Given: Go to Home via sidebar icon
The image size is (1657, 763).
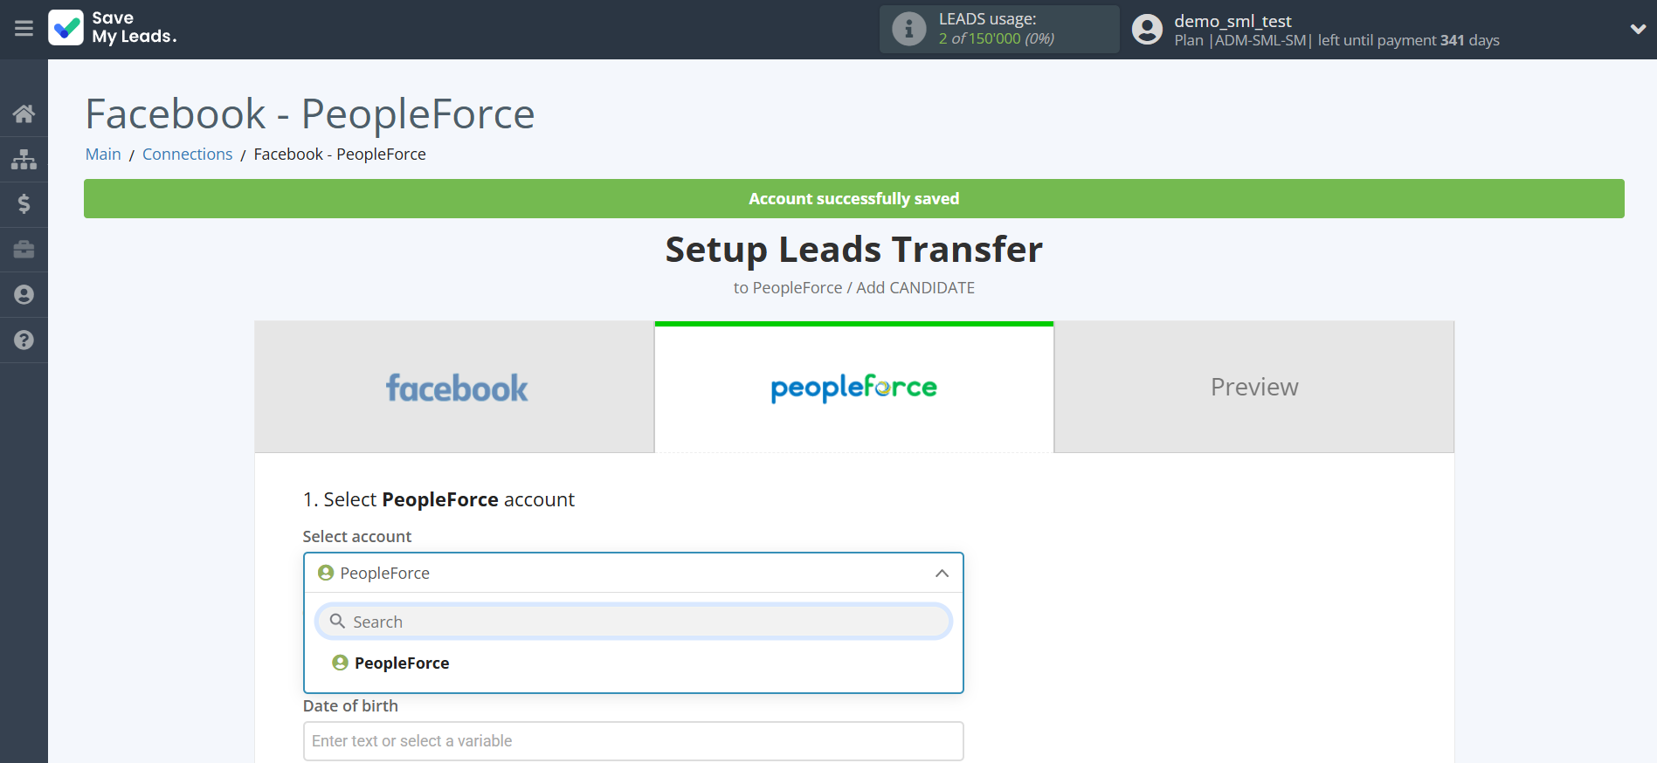Looking at the screenshot, I should (24, 113).
